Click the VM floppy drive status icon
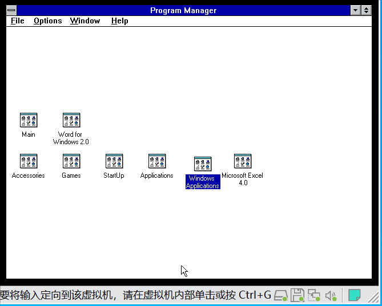 pos(297,295)
